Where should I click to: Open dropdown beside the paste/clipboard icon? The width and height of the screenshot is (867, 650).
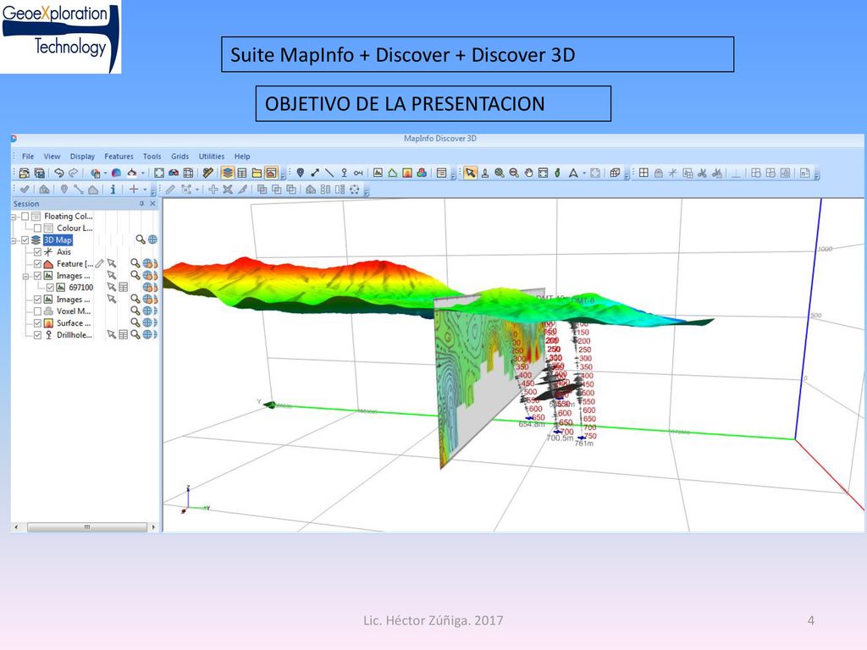point(105,173)
